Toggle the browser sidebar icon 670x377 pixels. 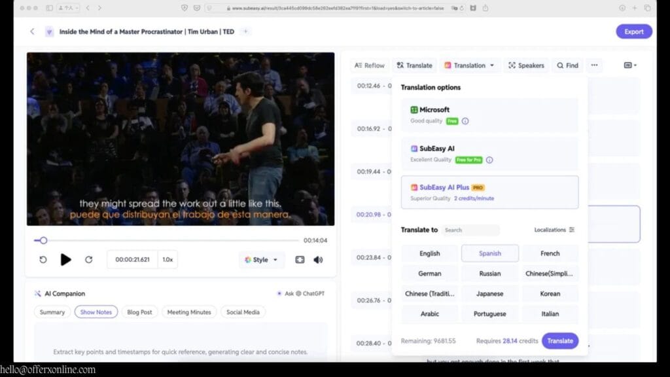[50, 8]
